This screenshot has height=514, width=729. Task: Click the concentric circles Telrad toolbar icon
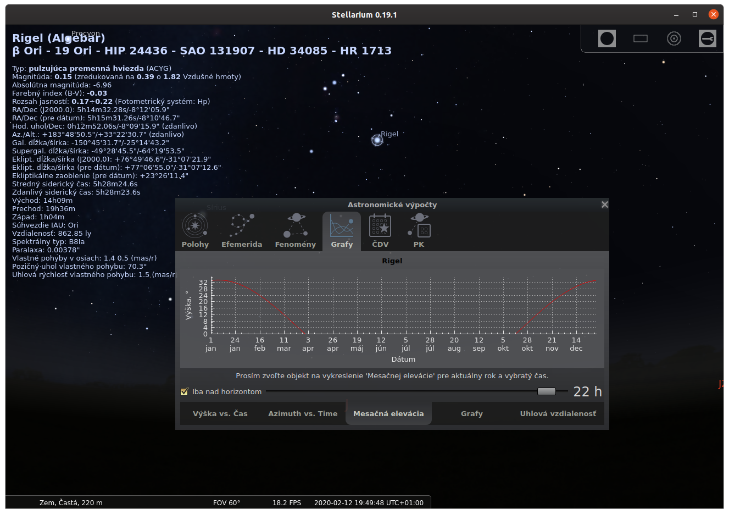point(674,38)
